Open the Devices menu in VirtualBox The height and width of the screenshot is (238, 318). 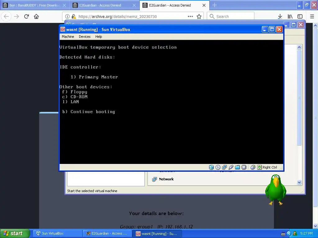click(x=84, y=37)
